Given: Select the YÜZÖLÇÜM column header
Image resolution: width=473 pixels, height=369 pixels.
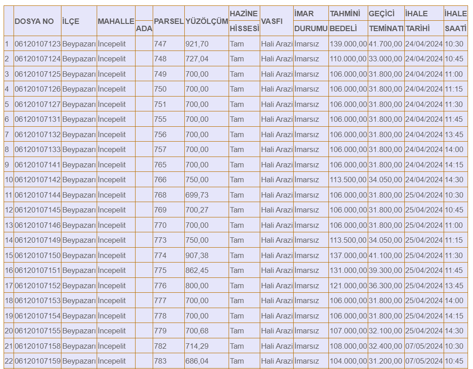Looking at the screenshot, I should (206, 21).
